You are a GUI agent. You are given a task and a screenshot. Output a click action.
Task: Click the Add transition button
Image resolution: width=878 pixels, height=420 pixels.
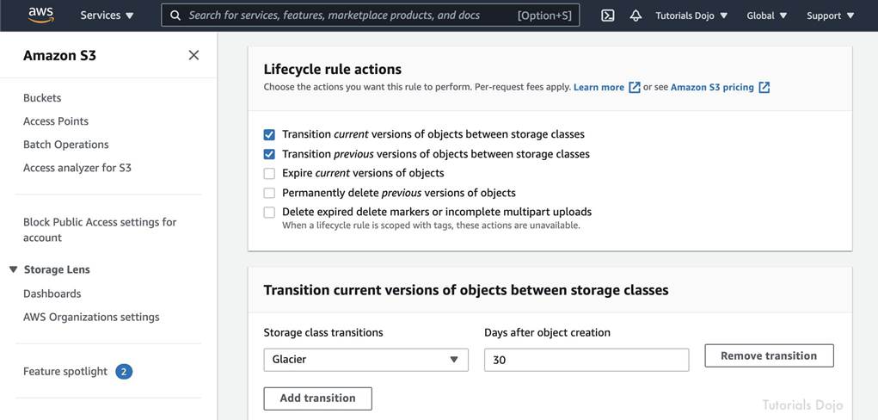(317, 398)
